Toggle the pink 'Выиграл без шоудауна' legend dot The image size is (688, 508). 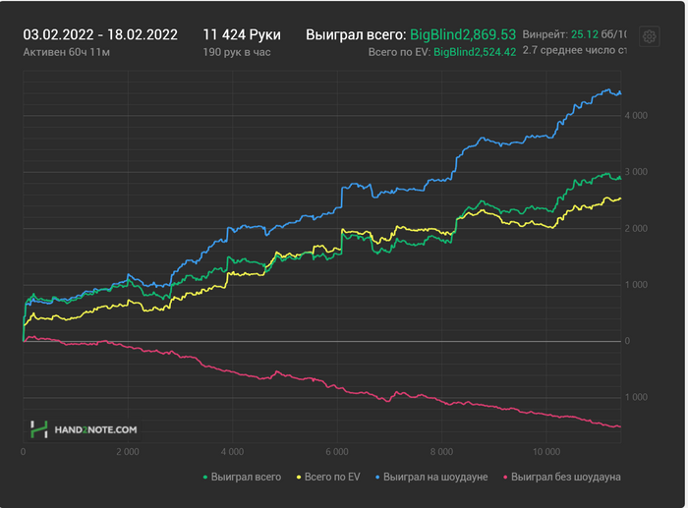(505, 478)
